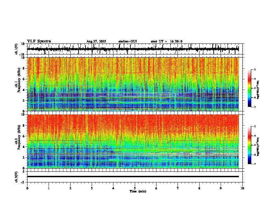Click the ch.1 color scale log(PSD) units label
The width and height of the screenshot is (273, 211).
258,90
